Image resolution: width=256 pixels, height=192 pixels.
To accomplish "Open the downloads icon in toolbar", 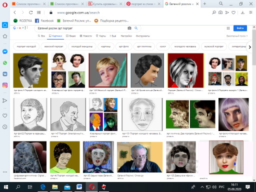I will pos(242,12).
